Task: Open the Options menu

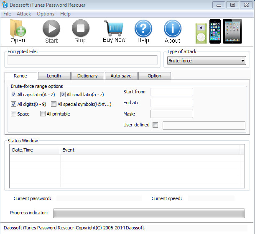Action: 46,14
